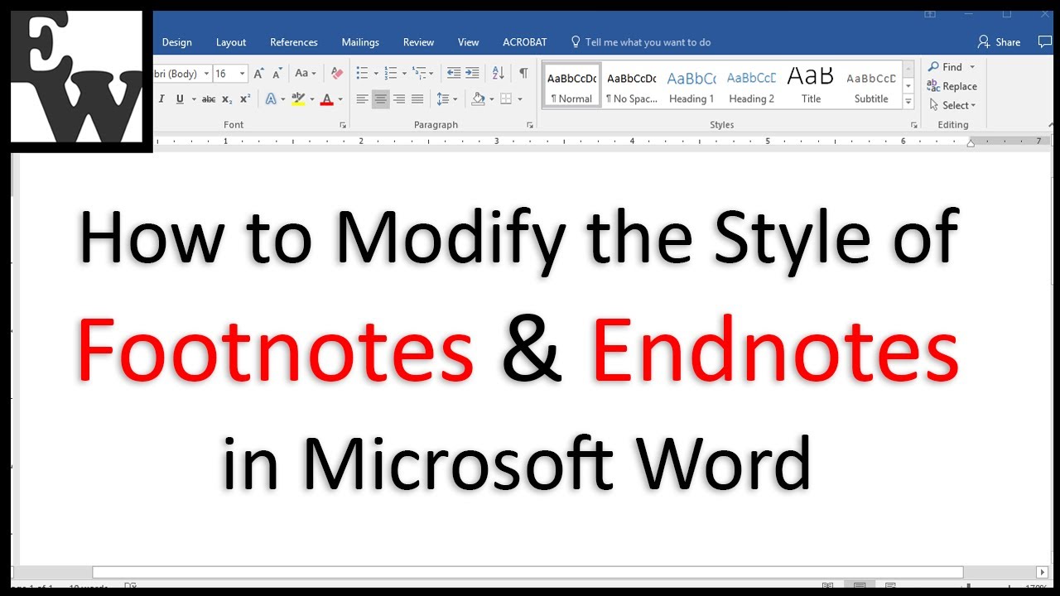Toggle right alignment
This screenshot has width=1060, height=596.
(x=399, y=99)
